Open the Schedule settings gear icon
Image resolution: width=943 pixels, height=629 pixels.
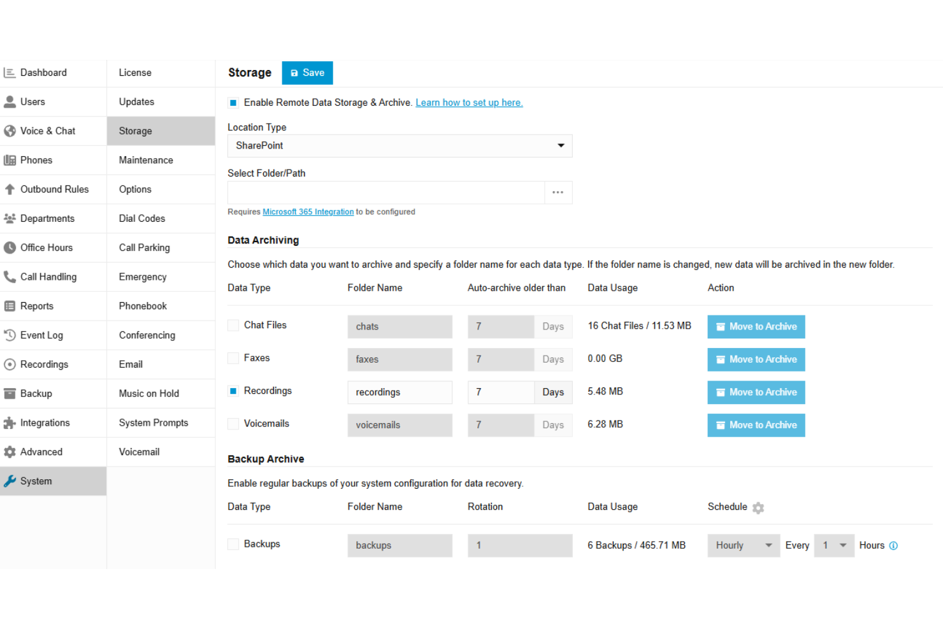[x=758, y=507]
